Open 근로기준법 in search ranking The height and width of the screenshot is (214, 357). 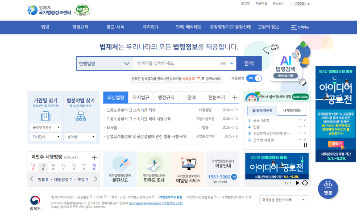point(262,120)
